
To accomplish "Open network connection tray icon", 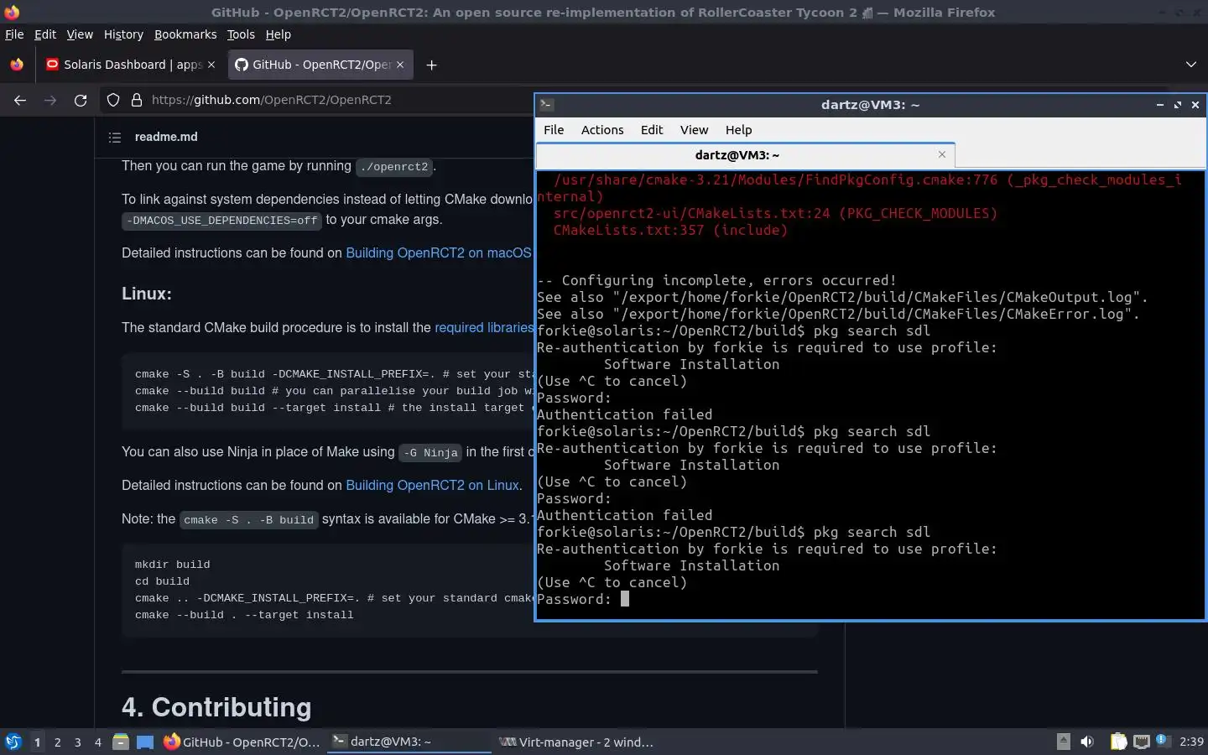I will (1141, 742).
